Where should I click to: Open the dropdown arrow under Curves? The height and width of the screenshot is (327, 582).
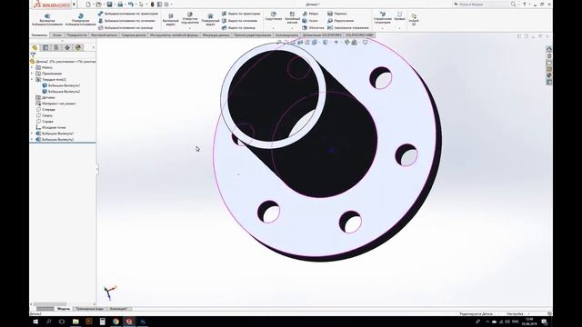pos(400,28)
